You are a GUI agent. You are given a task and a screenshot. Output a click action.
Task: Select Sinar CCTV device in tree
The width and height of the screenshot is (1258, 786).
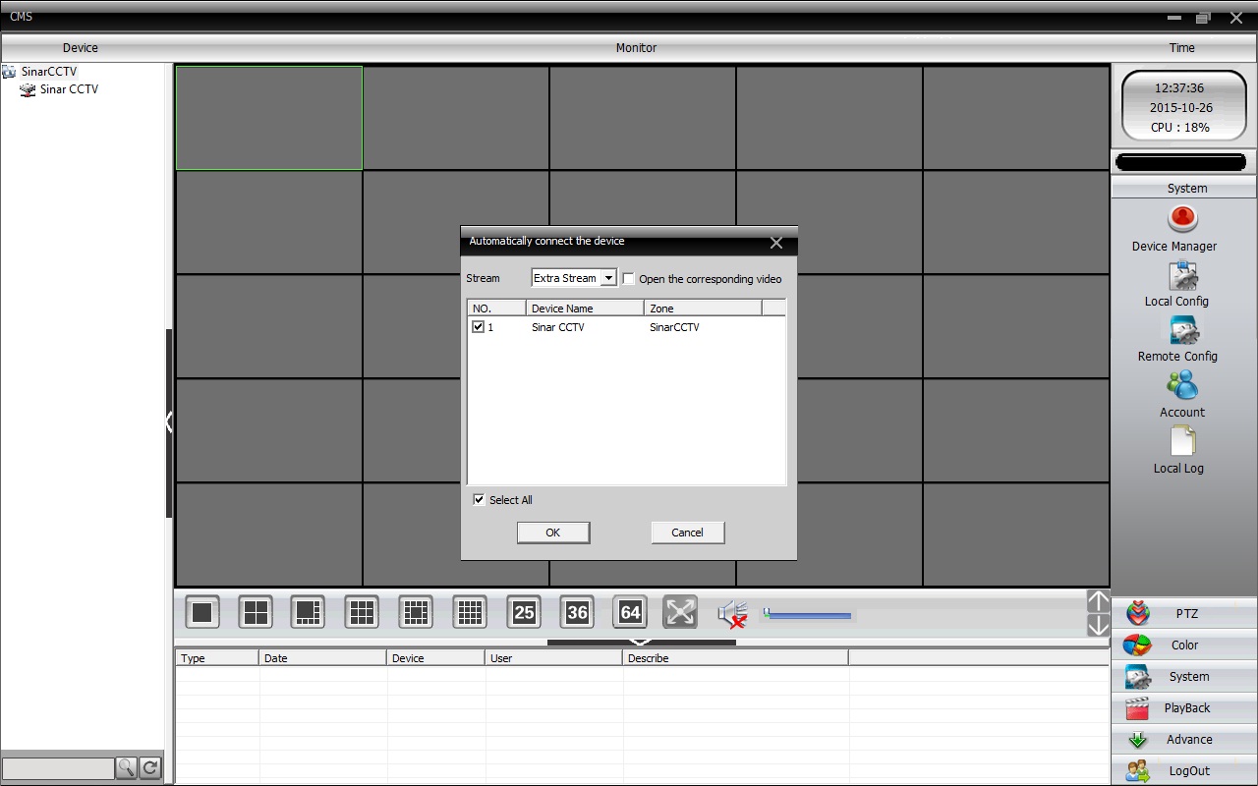(69, 89)
